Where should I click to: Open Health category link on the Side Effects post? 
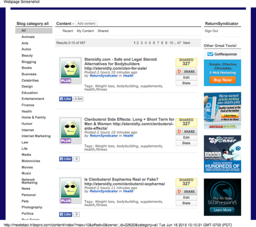[x=128, y=136]
